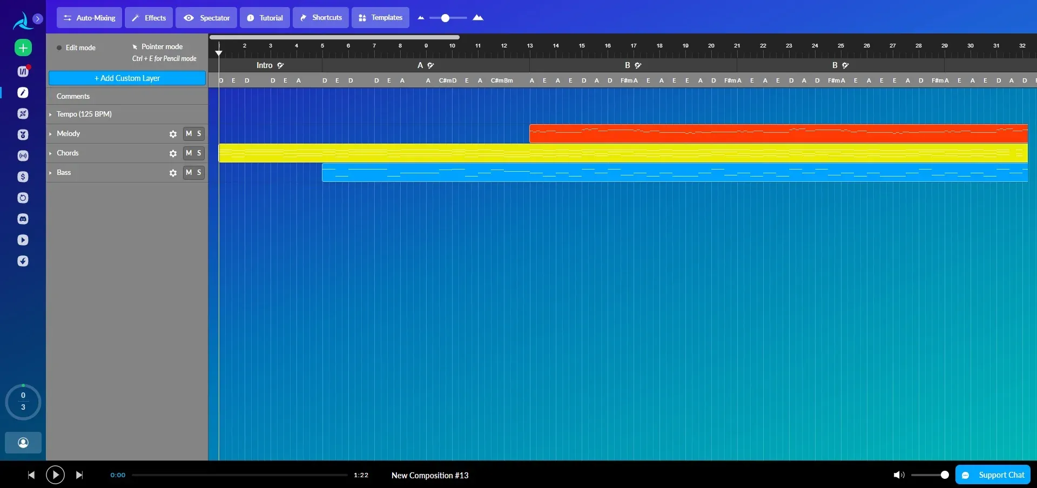The image size is (1037, 488).
Task: Select the red Melody track region
Action: (778, 133)
